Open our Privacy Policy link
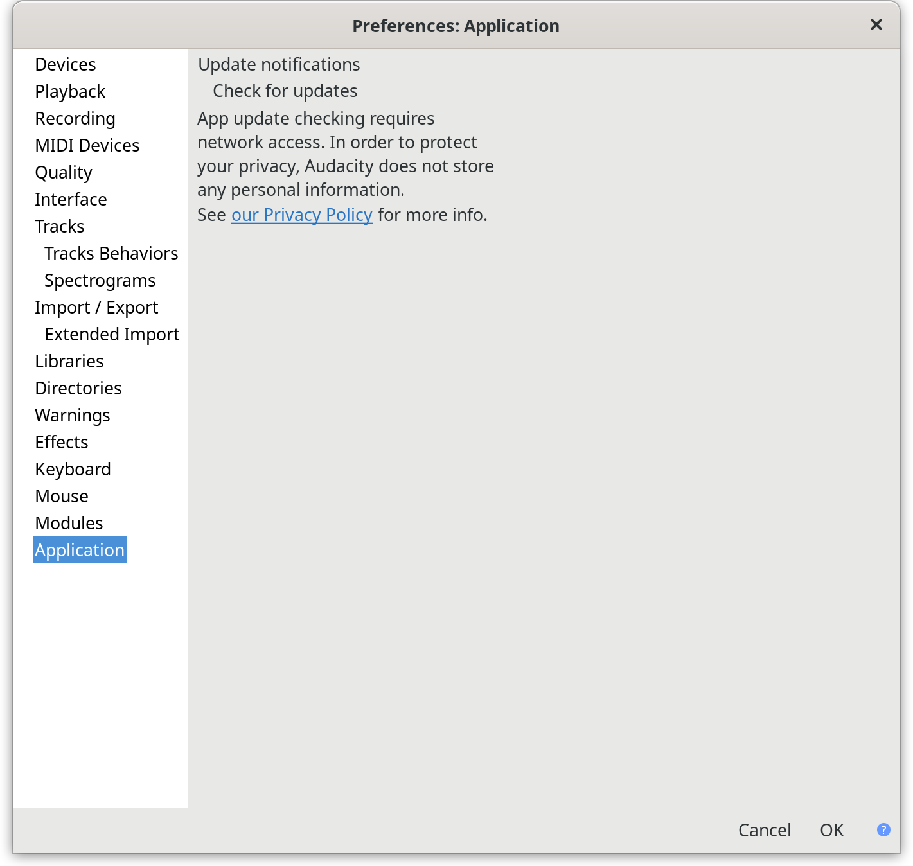This screenshot has height=866, width=913. point(301,215)
